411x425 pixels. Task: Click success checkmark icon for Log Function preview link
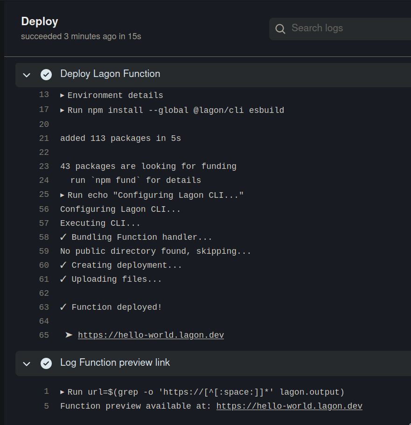[46, 363]
